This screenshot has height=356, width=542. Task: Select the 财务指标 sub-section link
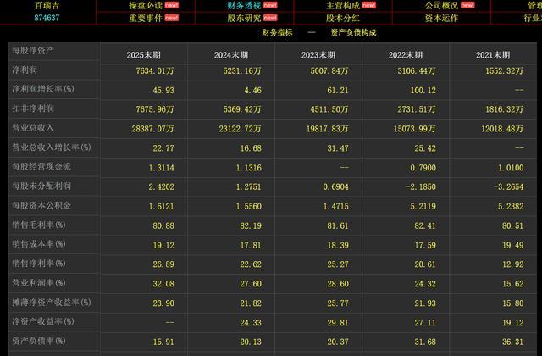tap(277, 32)
